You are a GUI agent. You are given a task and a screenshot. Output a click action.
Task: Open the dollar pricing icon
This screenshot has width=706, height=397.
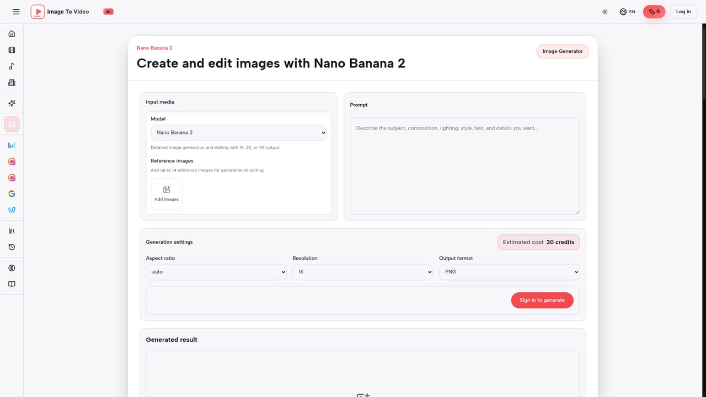[12, 268]
